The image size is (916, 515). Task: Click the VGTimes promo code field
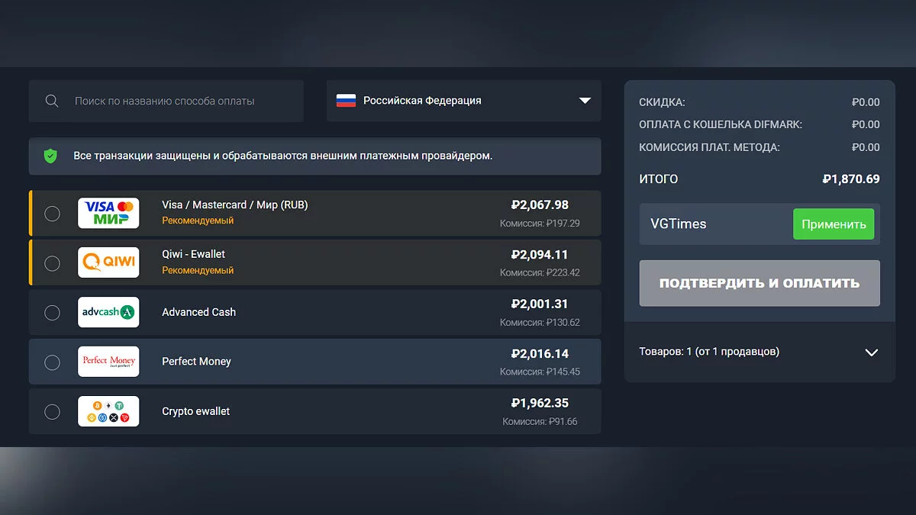tap(714, 224)
